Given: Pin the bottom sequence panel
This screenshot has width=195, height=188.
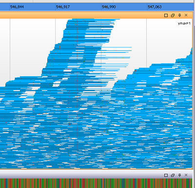Looking at the screenshot, I should tap(179, 175).
